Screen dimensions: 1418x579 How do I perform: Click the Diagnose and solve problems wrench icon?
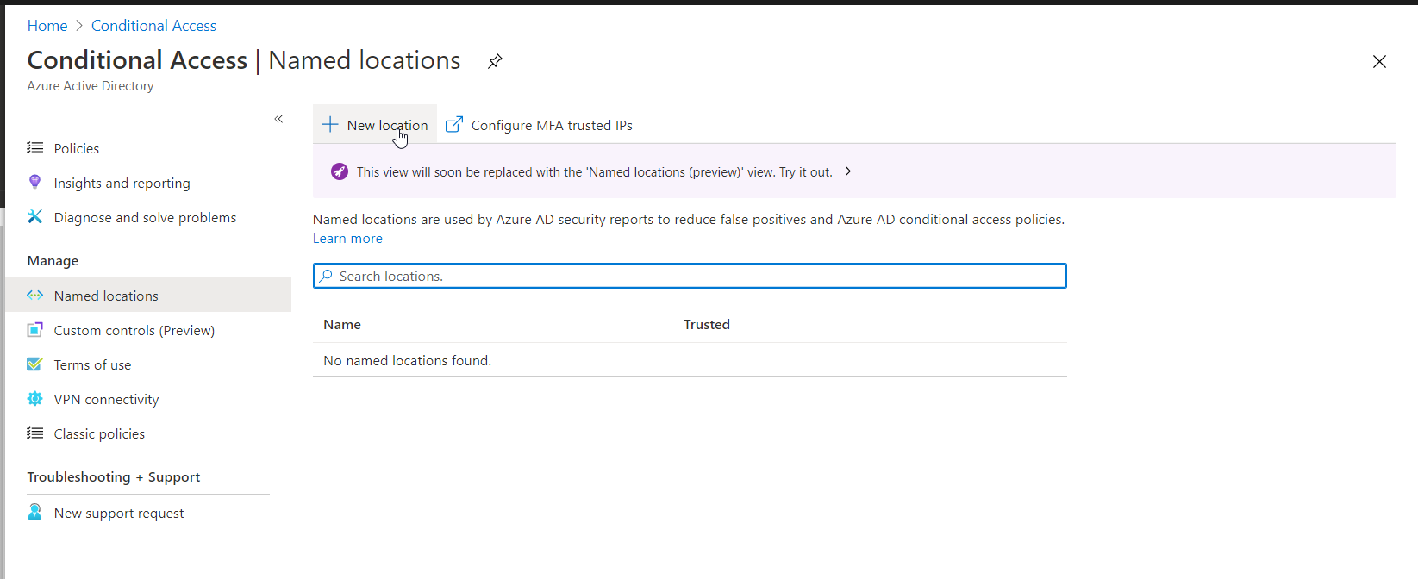[34, 216]
